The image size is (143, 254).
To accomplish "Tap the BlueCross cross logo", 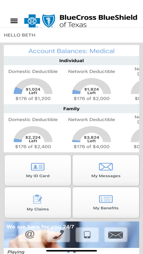I will pyautogui.click(x=32, y=21).
